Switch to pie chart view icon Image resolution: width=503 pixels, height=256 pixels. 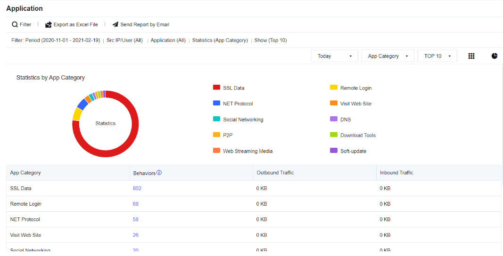[x=494, y=56]
